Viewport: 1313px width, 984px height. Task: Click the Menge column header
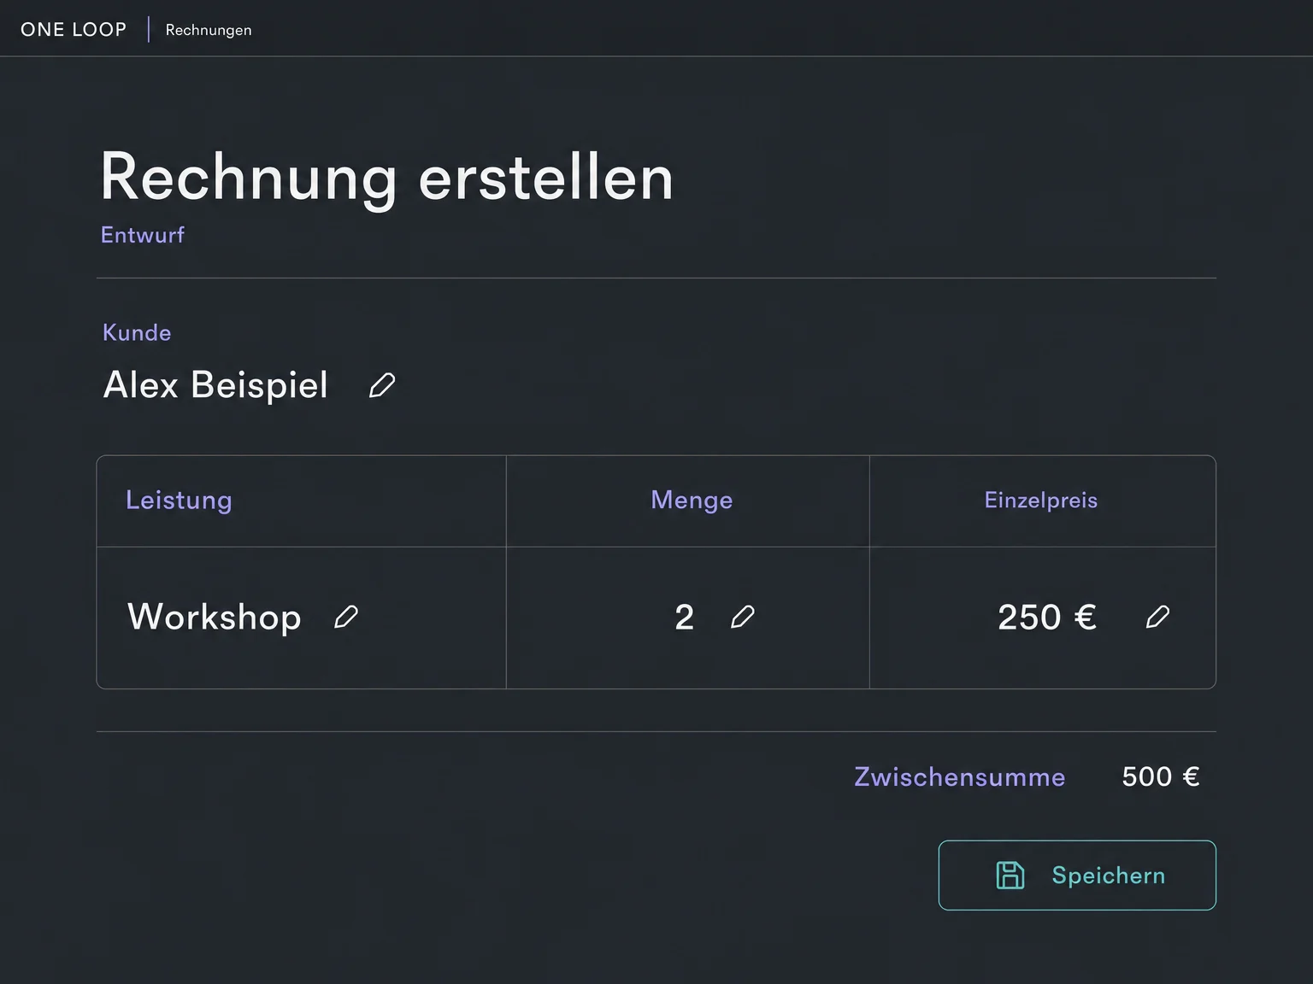692,501
